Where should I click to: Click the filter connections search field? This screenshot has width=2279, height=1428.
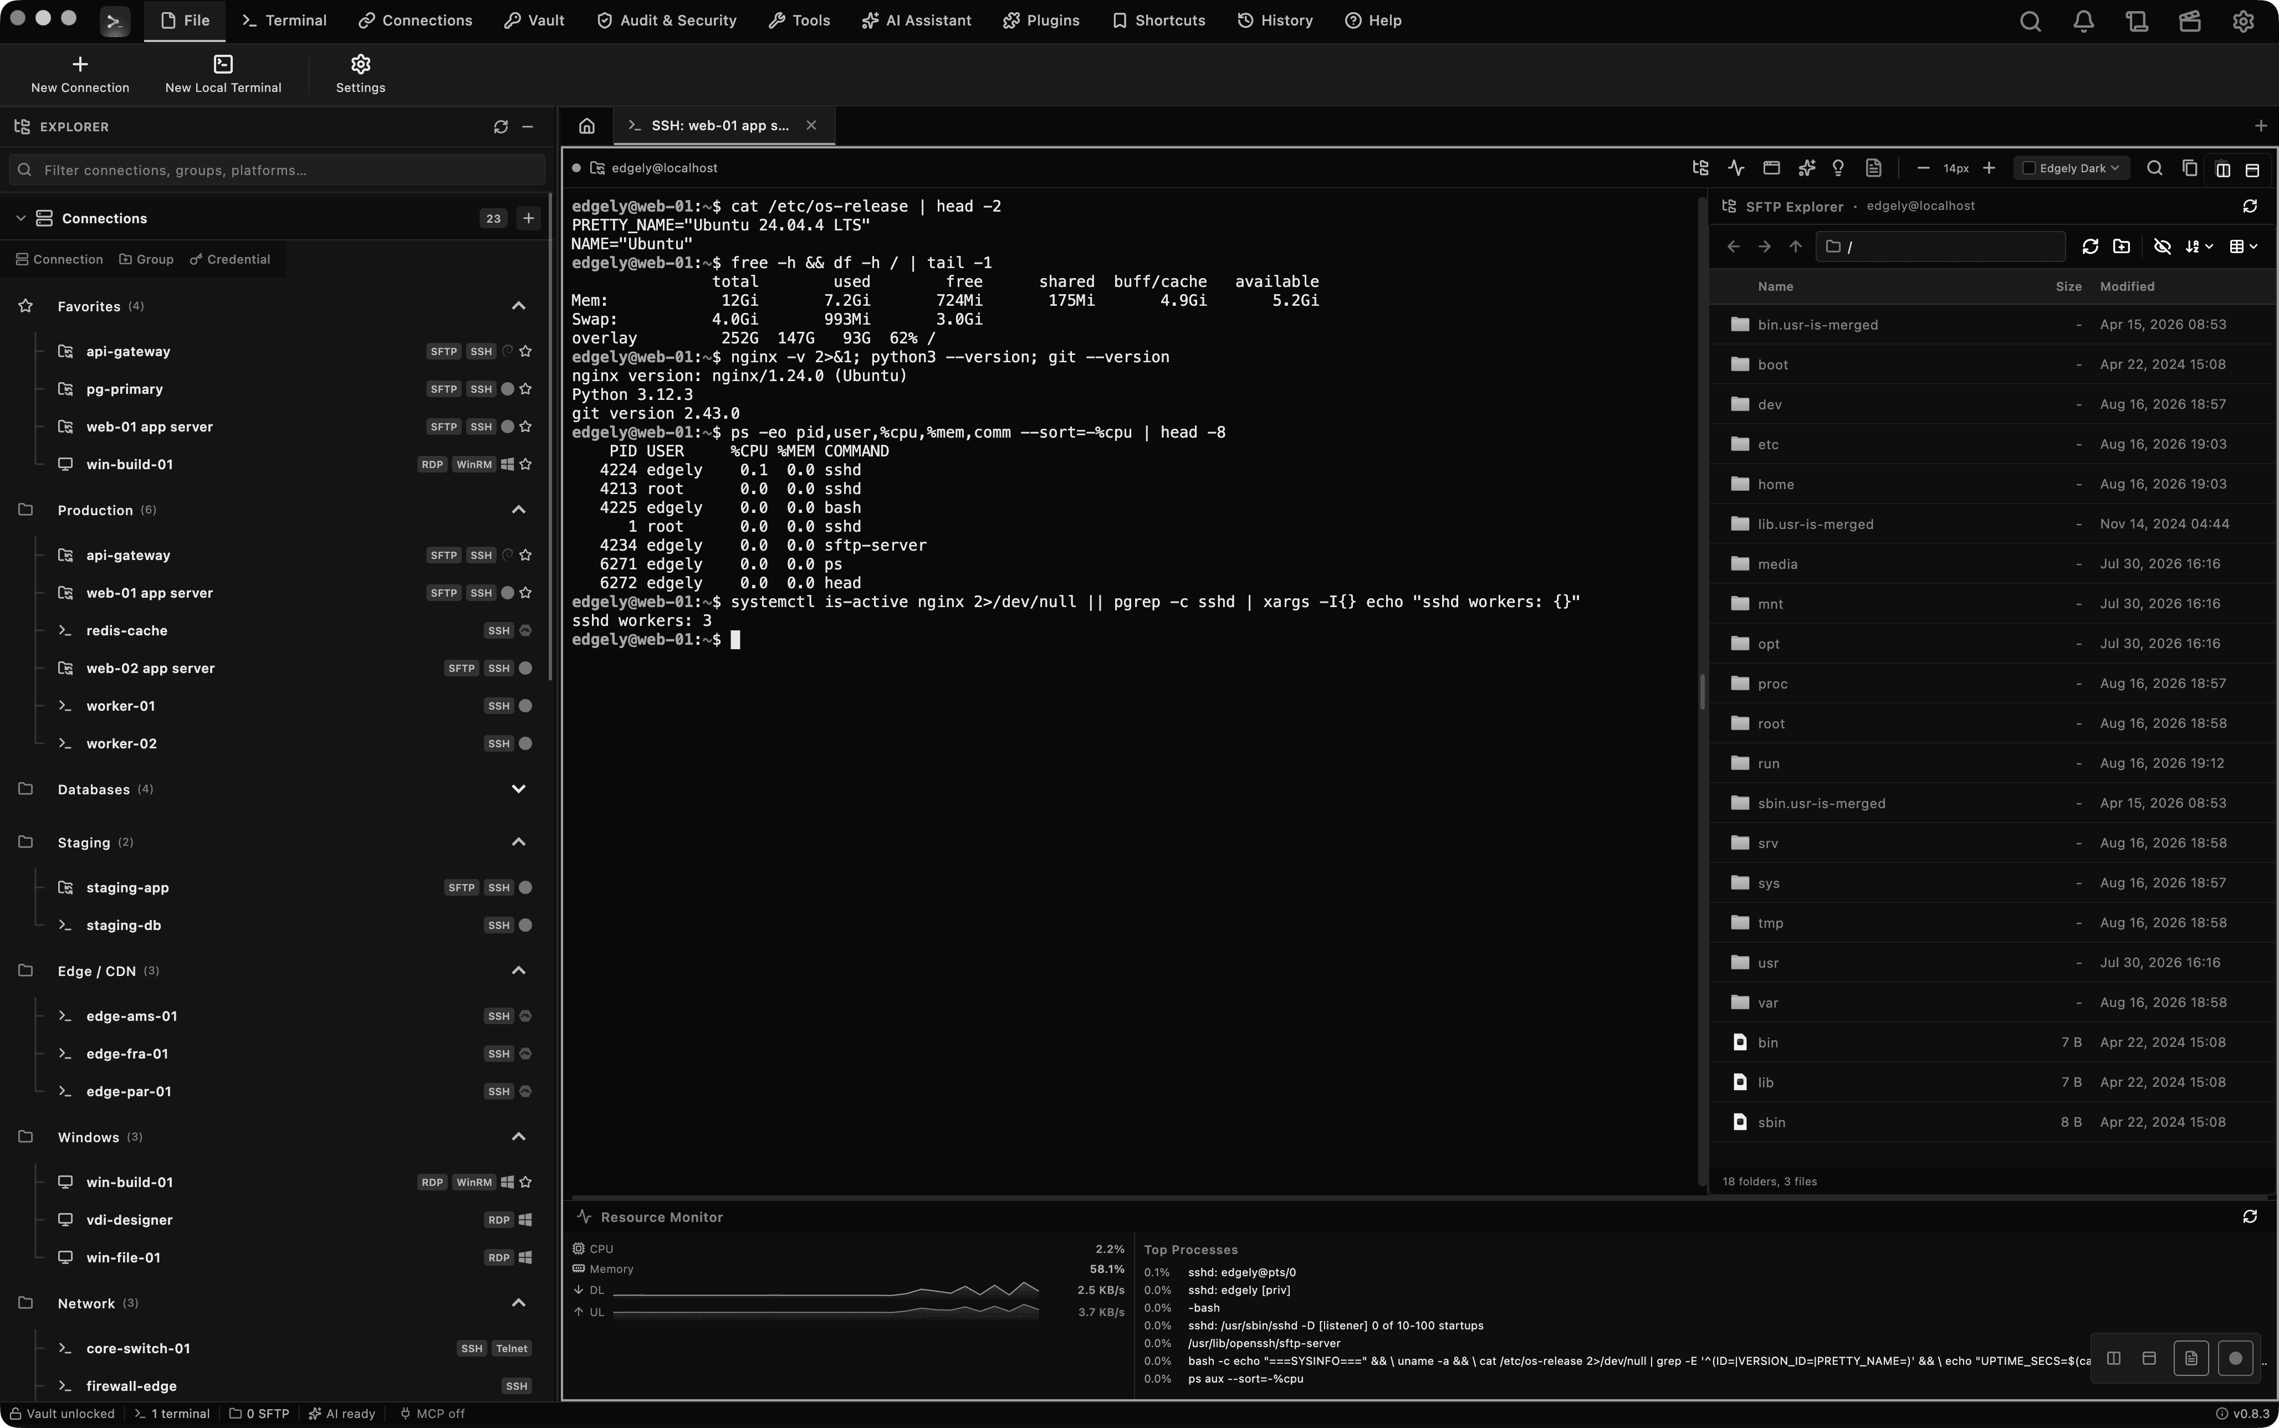coord(278,170)
